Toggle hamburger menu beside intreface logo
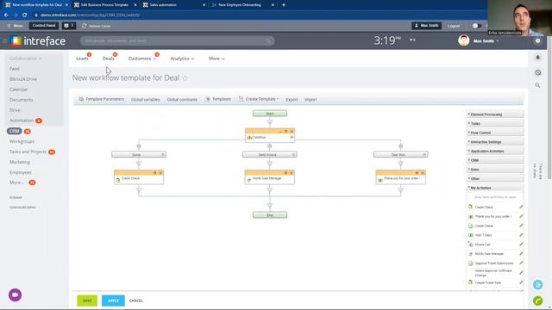This screenshot has width=552, height=310. point(4,41)
